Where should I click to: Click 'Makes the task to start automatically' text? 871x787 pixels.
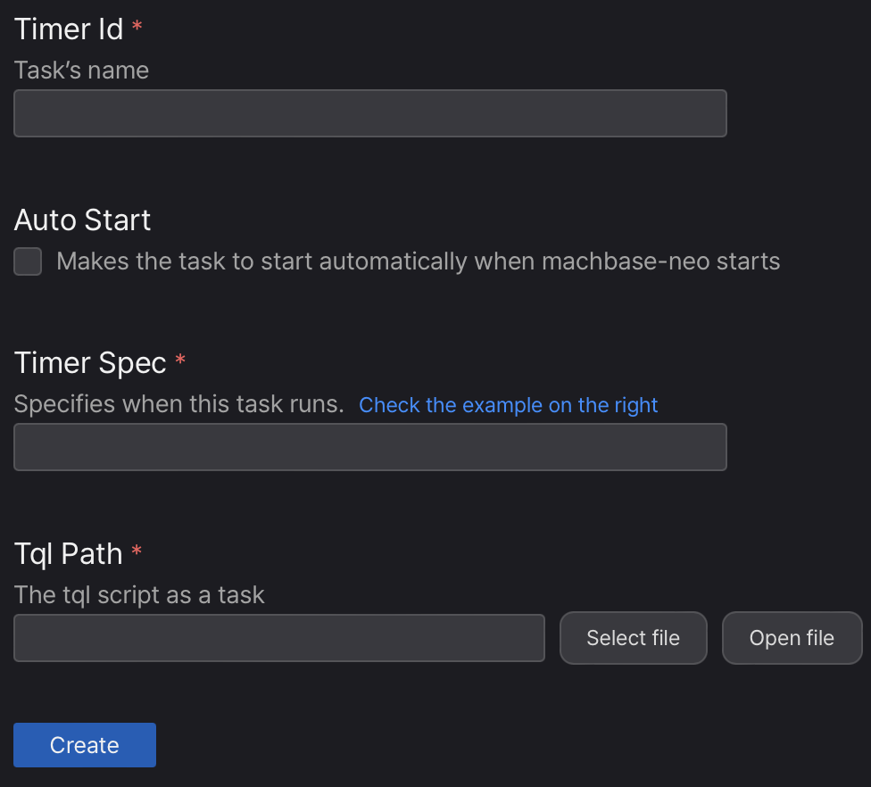268,261
